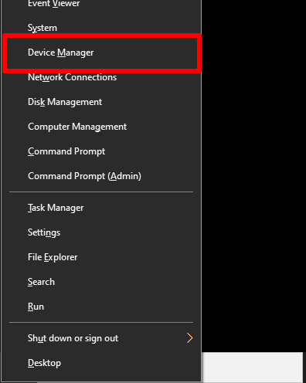Open Event Viewer from the menu
The height and width of the screenshot is (383, 306).
pos(101,4)
